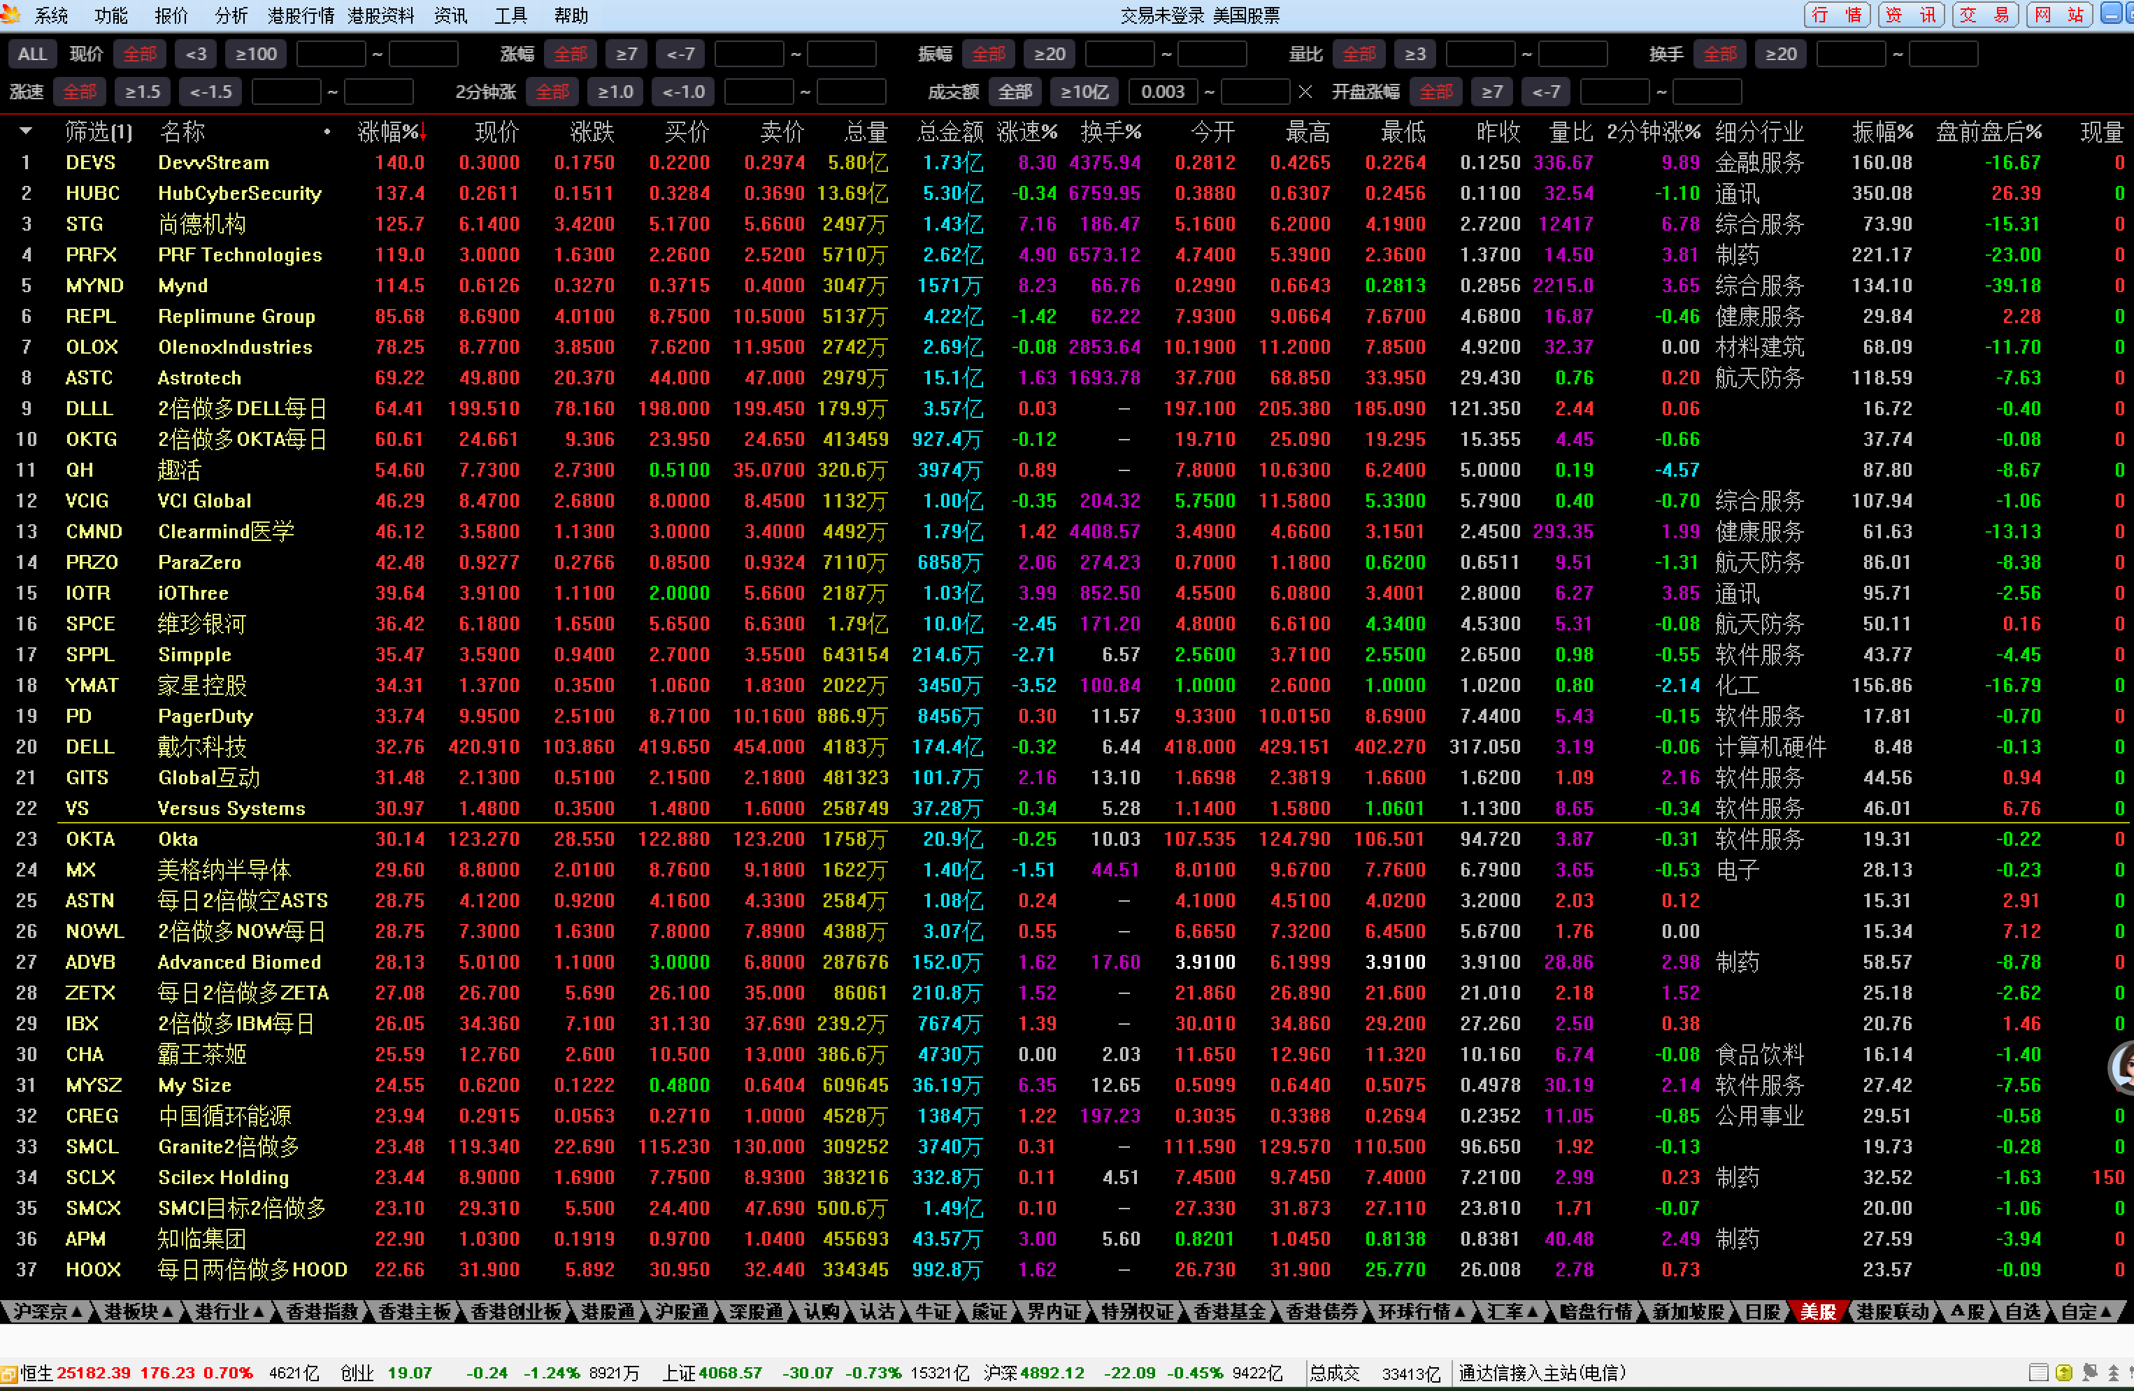
Task: Click the 成交额 minimum field showing 0.003
Action: (1163, 92)
